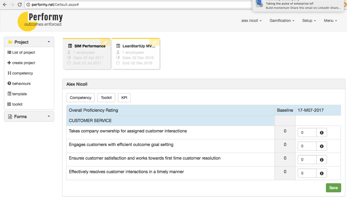347x199 pixels.
Task: Open the notification app icon at top
Action: pos(259,3)
